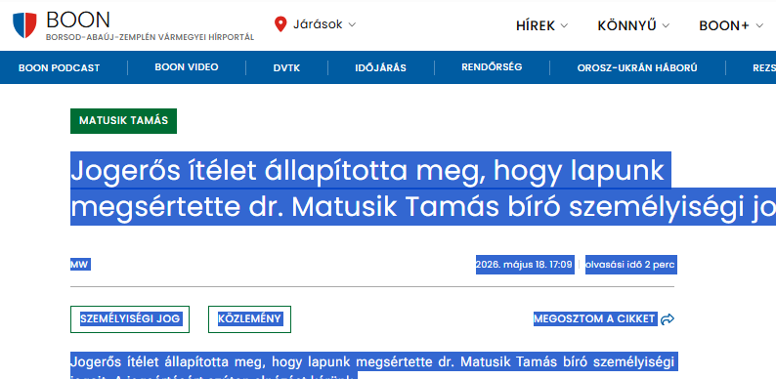Open BOON PODCAST section
This screenshot has width=776, height=379.
tap(60, 68)
